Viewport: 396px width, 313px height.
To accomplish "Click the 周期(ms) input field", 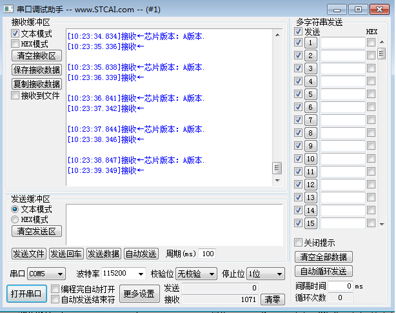I will [x=208, y=254].
